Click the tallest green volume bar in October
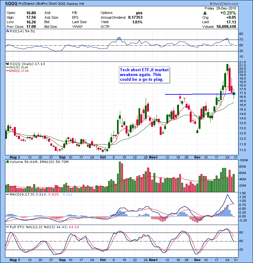 (x=120, y=177)
